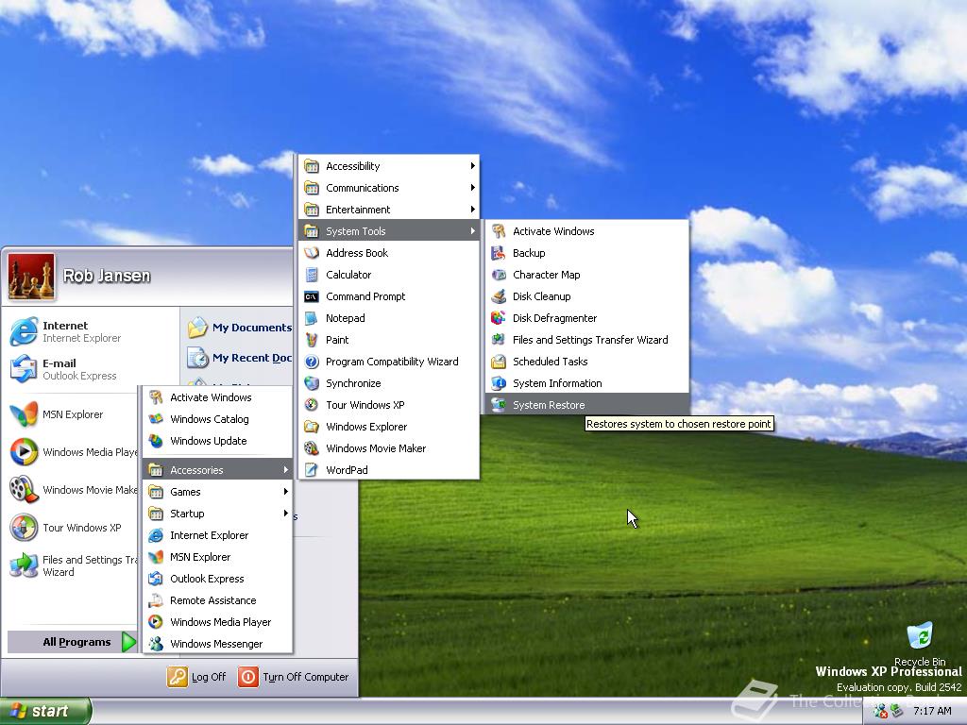Launch Paint from Accessories menu
This screenshot has height=725, width=967.
pos(388,340)
